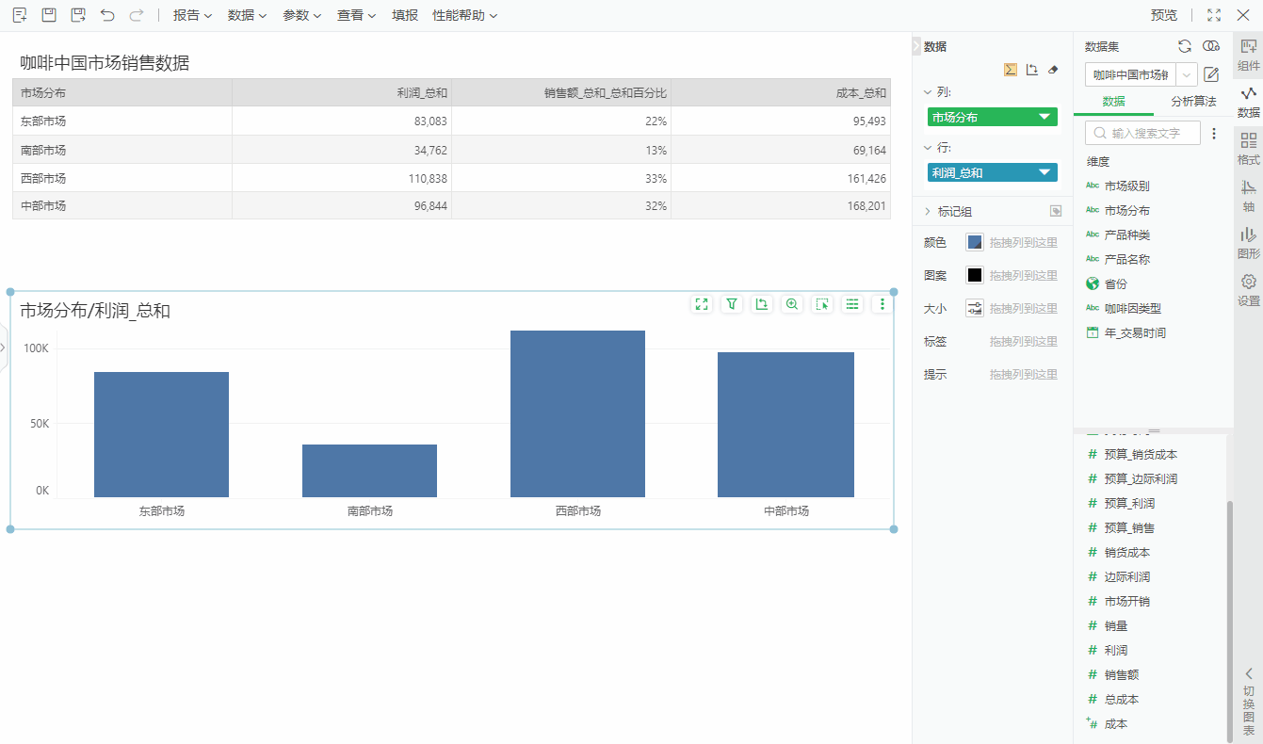Collapse the 行 section
Screen dimensions: 1263x744
[928, 148]
